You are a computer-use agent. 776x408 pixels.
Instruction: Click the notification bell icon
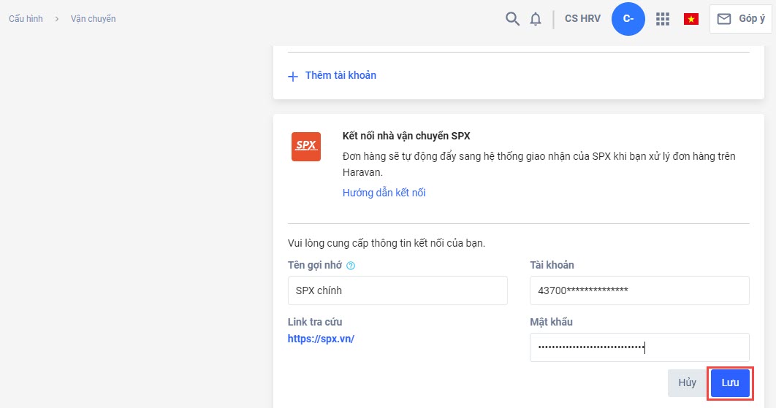pyautogui.click(x=536, y=19)
